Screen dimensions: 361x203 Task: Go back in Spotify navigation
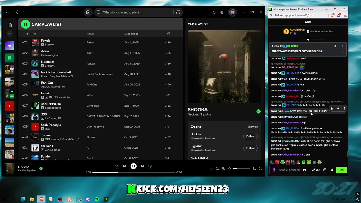(x=17, y=12)
